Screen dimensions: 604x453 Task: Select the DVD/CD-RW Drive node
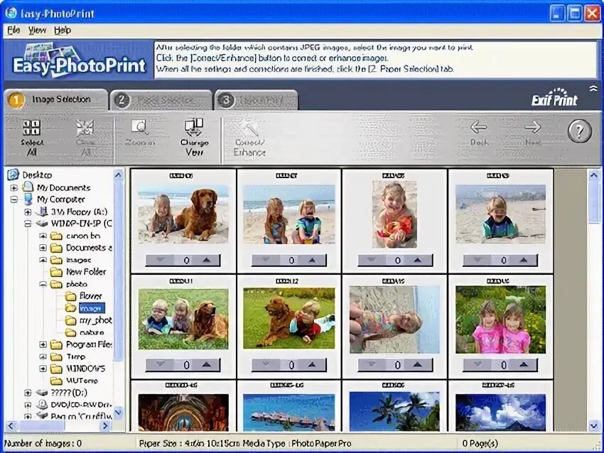(81, 405)
